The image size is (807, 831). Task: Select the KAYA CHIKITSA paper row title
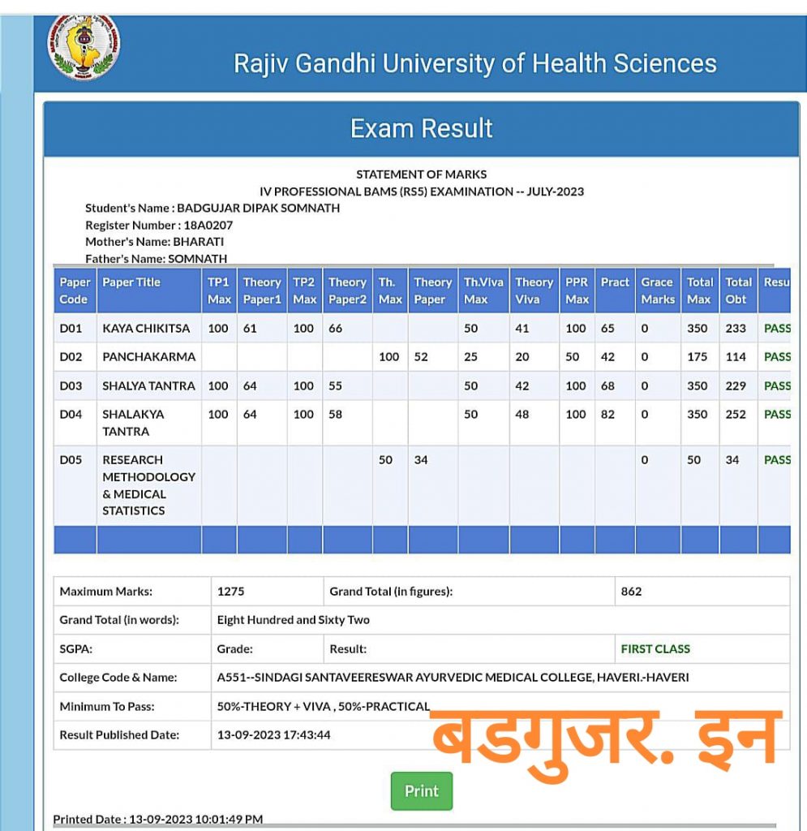point(146,329)
